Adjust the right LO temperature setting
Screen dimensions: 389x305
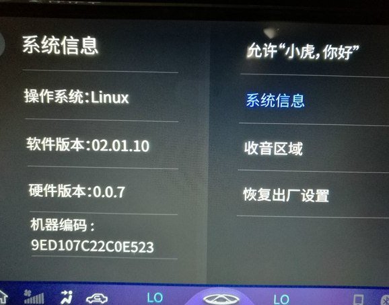click(281, 299)
